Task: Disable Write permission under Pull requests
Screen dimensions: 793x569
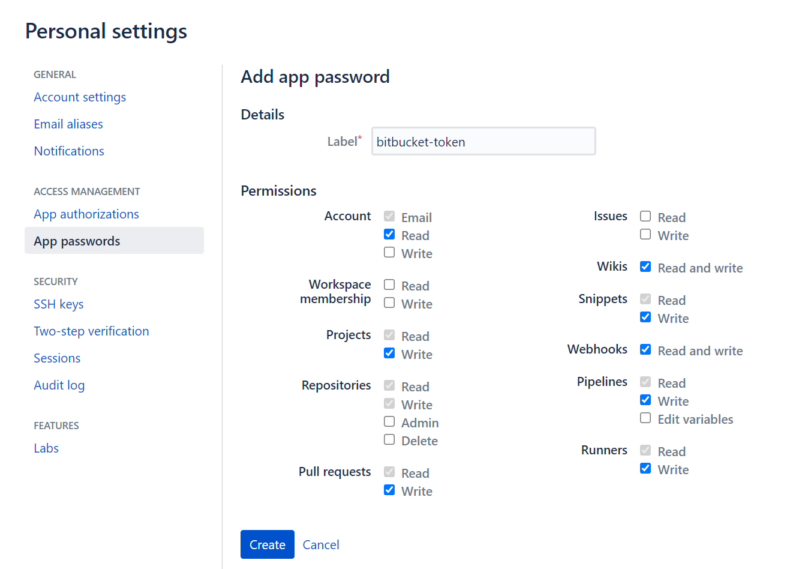Action: tap(389, 490)
